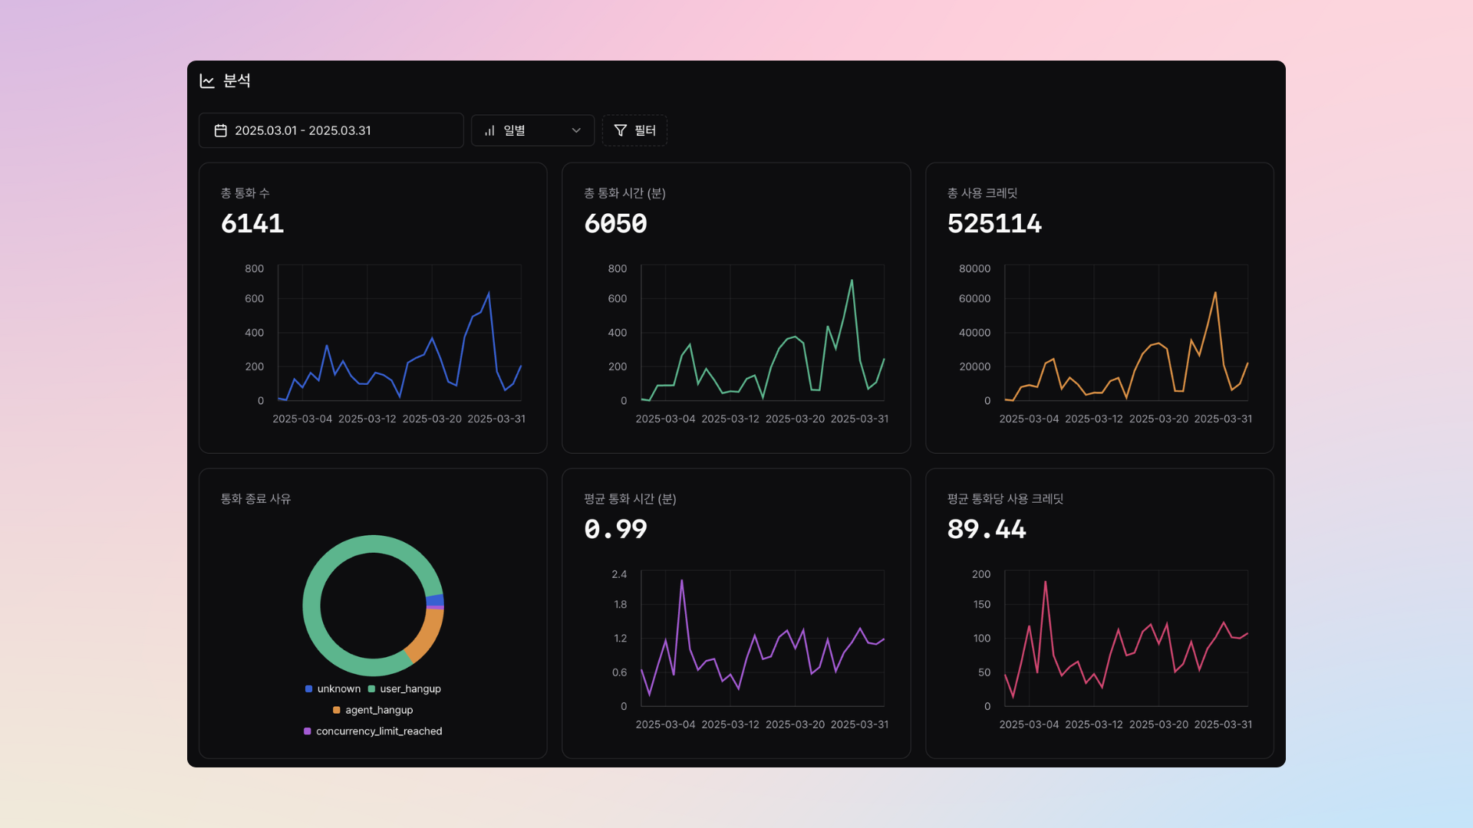Expand the 일별 interval dropdown
This screenshot has width=1473, height=828.
pos(532,130)
